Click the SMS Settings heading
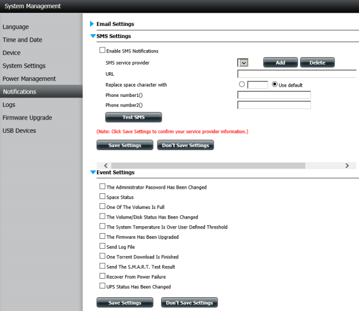The image size is (359, 311). tap(114, 36)
